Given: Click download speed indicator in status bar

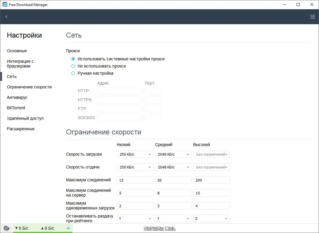Looking at the screenshot, I should pos(22,228).
